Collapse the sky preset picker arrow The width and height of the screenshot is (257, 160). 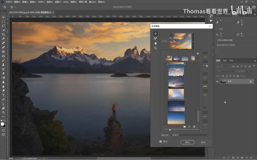tap(193, 41)
